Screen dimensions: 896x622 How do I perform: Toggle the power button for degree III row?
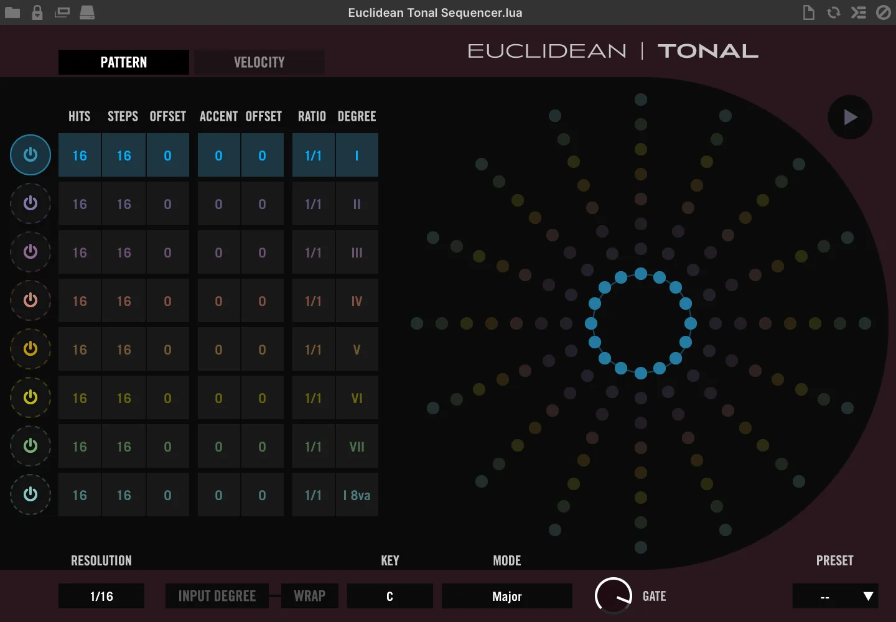(x=30, y=252)
